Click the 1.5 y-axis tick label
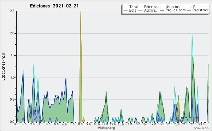The height and width of the screenshot is (131, 212). click(12, 55)
